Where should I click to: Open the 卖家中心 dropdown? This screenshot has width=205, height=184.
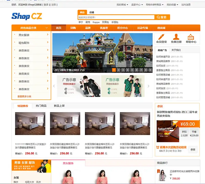click(x=137, y=5)
